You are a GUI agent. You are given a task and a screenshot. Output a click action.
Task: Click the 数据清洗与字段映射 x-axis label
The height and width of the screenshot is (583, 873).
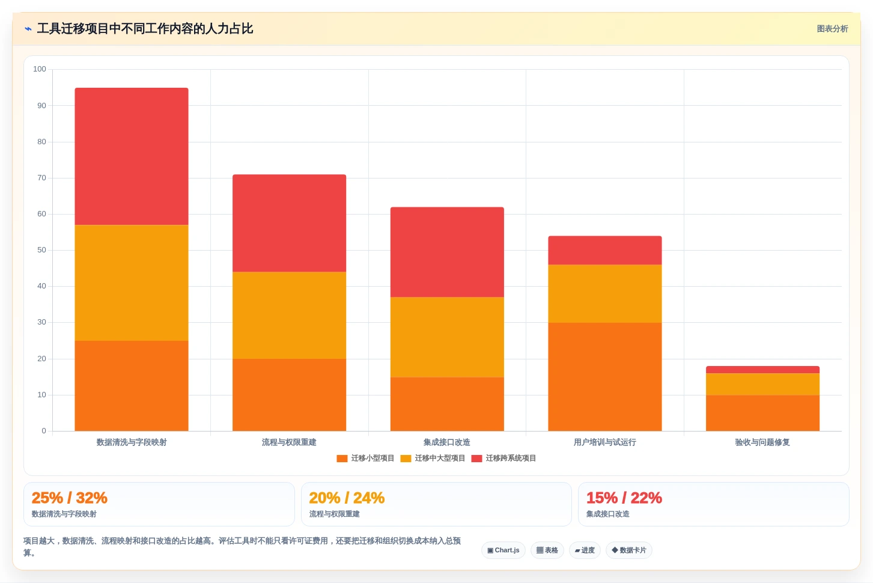click(132, 442)
